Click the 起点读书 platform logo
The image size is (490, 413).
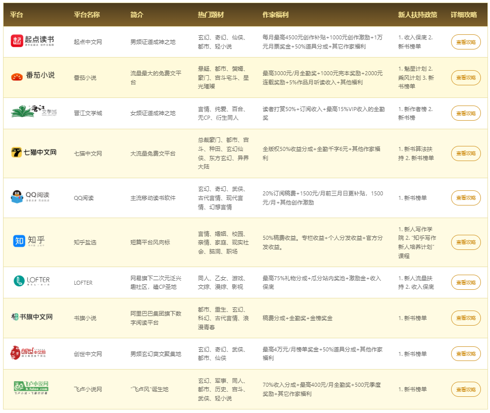(32, 41)
